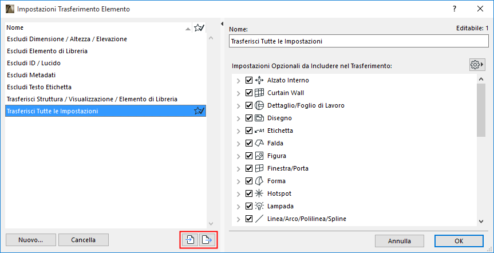This screenshot has height=253, width=494.
Task: Click the import settings icon button
Action: point(190,240)
